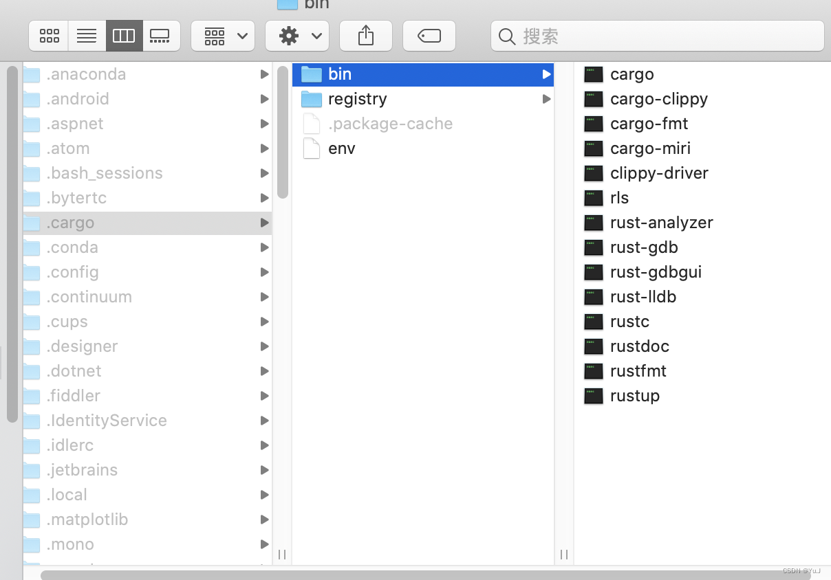This screenshot has height=580, width=831.
Task: Select the rust-gdbgui executable icon
Action: pyautogui.click(x=594, y=272)
